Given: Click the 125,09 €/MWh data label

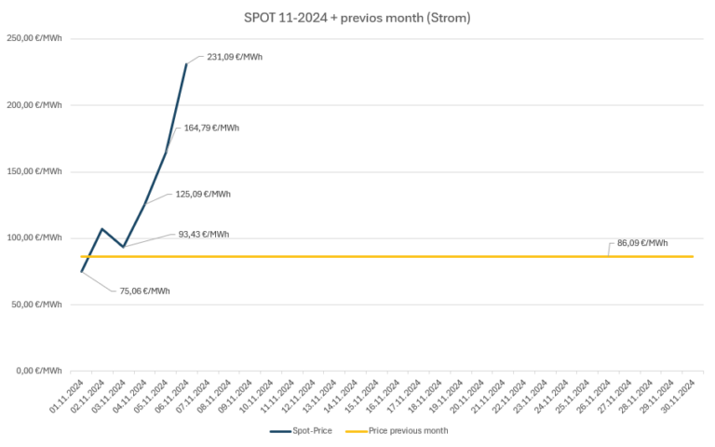Looking at the screenshot, I should tap(202, 195).
